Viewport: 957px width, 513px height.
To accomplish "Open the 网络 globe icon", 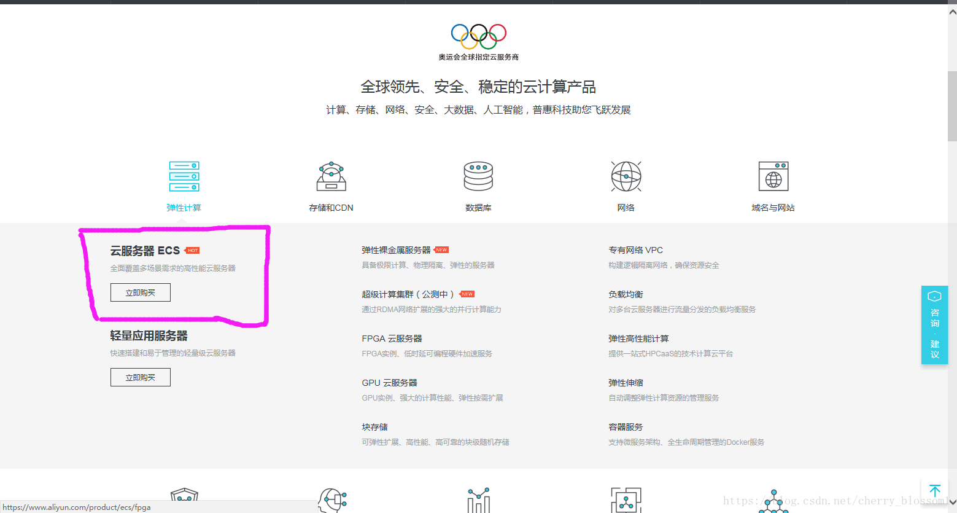I will tap(626, 176).
